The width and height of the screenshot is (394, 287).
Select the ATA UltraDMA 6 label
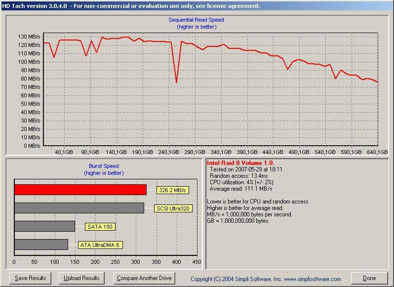pyautogui.click(x=100, y=245)
